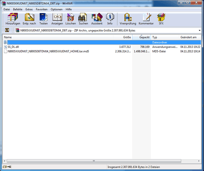Click the archive path text in address bar

click(78, 30)
